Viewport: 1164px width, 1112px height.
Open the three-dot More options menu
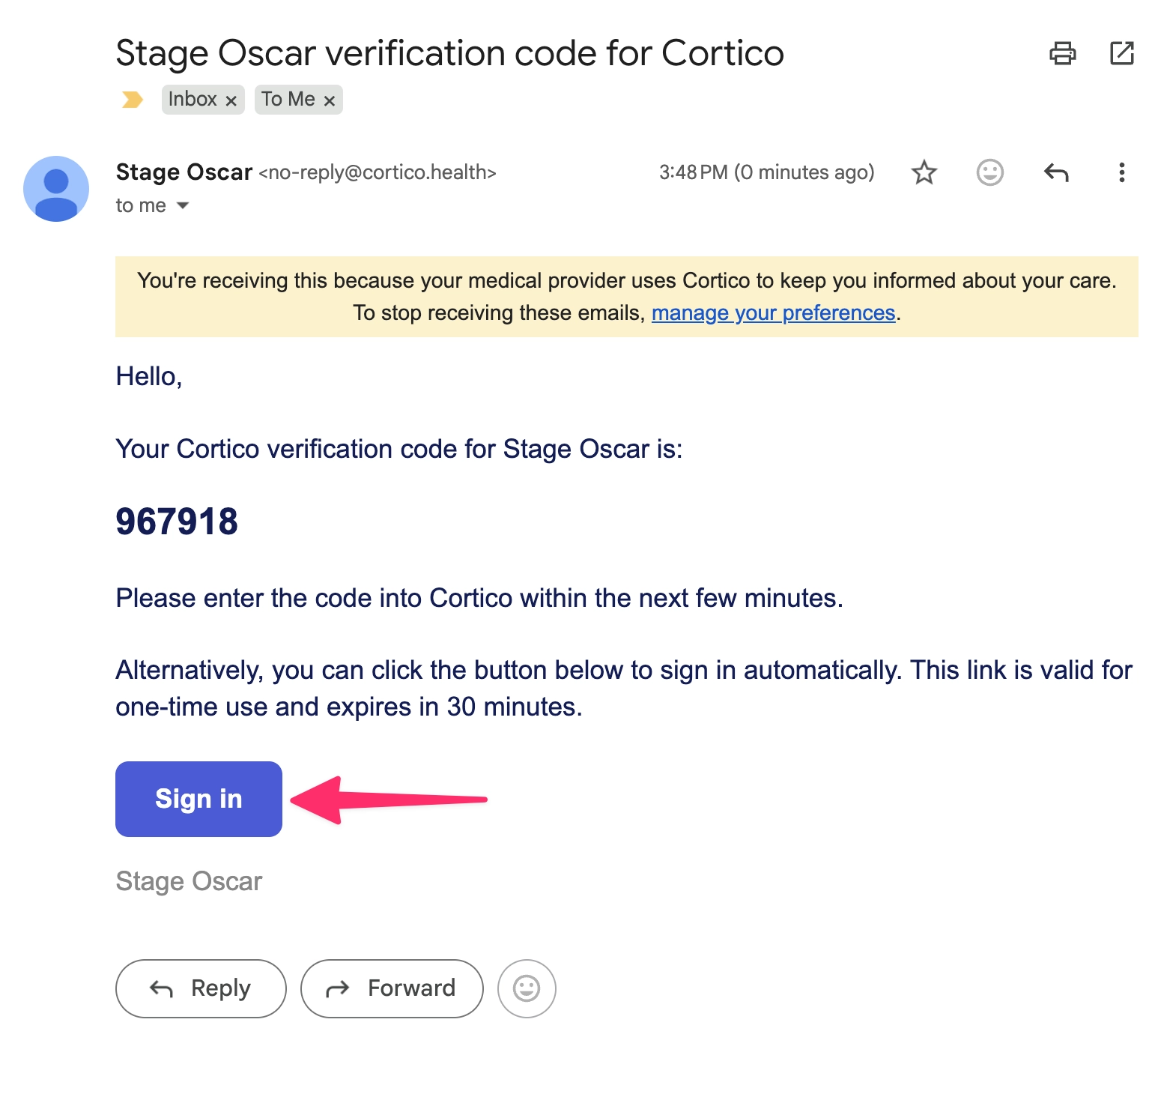[x=1121, y=173]
